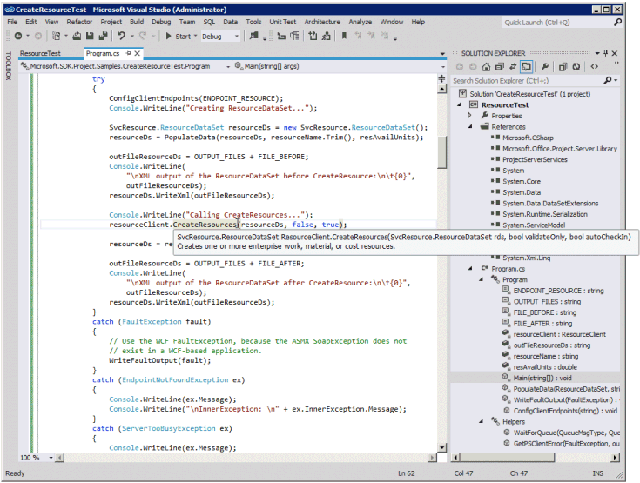The image size is (640, 483).
Task: Open the TOOLBOX side tab
Action: [x=8, y=65]
